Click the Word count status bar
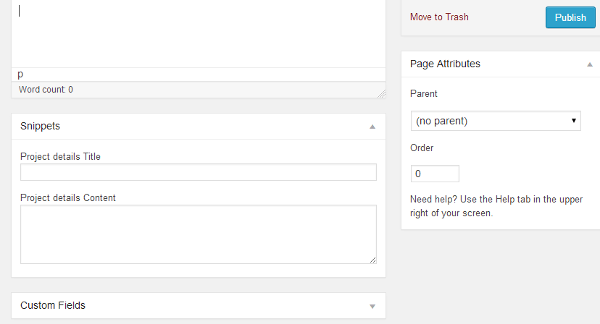Image resolution: width=600 pixels, height=324 pixels. [x=199, y=90]
